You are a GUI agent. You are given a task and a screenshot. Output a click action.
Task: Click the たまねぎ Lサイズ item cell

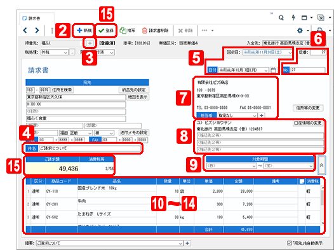(x=117, y=214)
